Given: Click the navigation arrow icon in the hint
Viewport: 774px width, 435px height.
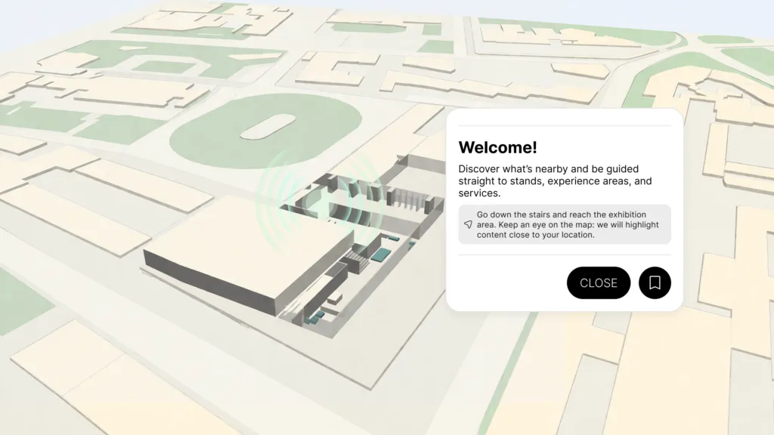Looking at the screenshot, I should click(468, 225).
